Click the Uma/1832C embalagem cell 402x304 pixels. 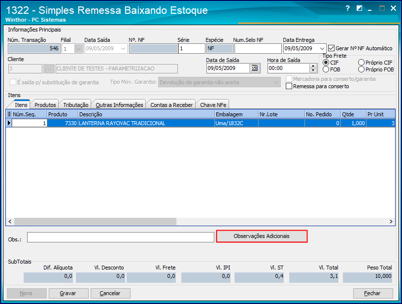pyautogui.click(x=236, y=123)
